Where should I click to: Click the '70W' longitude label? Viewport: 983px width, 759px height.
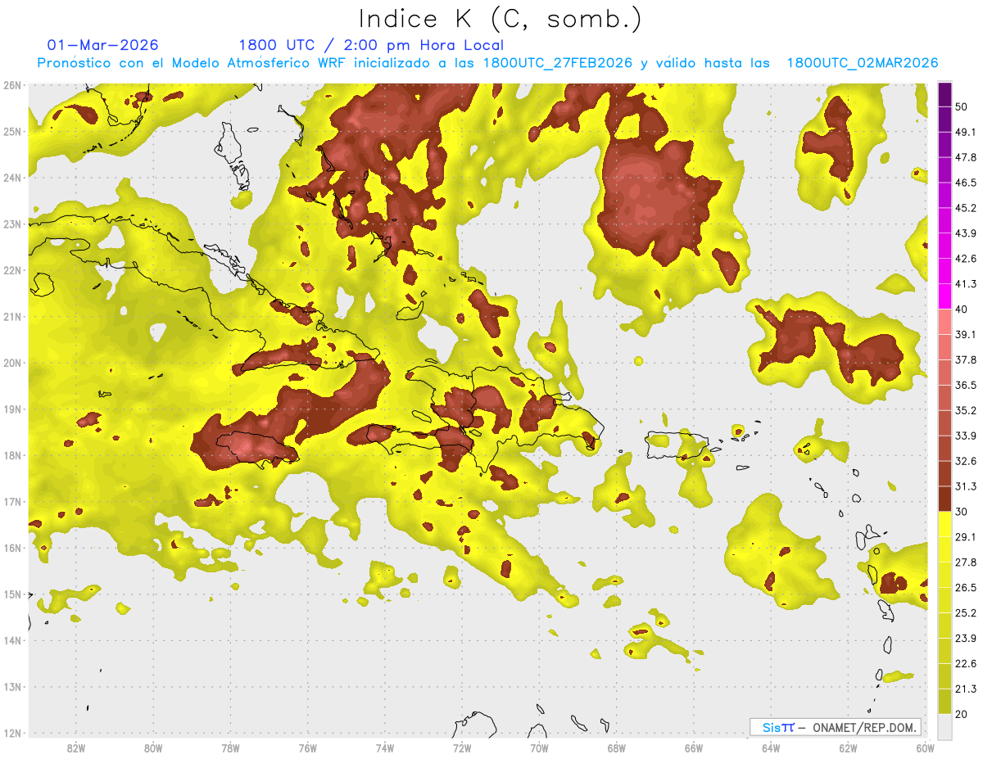coord(539,748)
